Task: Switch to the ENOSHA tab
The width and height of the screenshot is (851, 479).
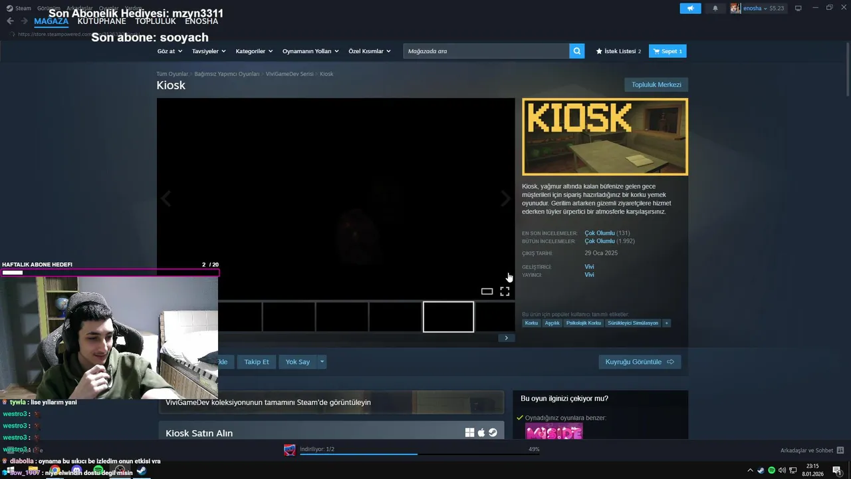Action: [201, 21]
